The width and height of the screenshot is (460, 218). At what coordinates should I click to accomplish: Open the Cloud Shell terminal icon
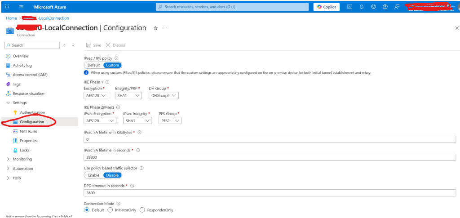tap(350, 7)
